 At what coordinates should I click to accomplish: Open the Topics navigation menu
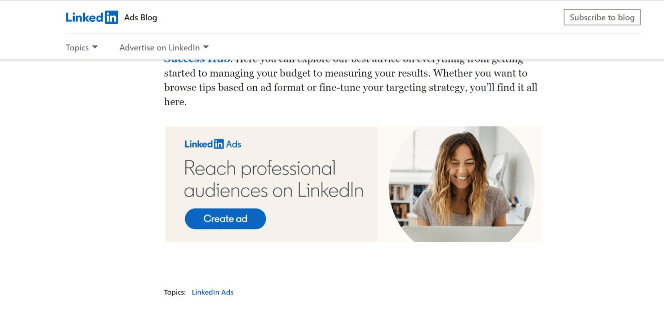(x=78, y=47)
